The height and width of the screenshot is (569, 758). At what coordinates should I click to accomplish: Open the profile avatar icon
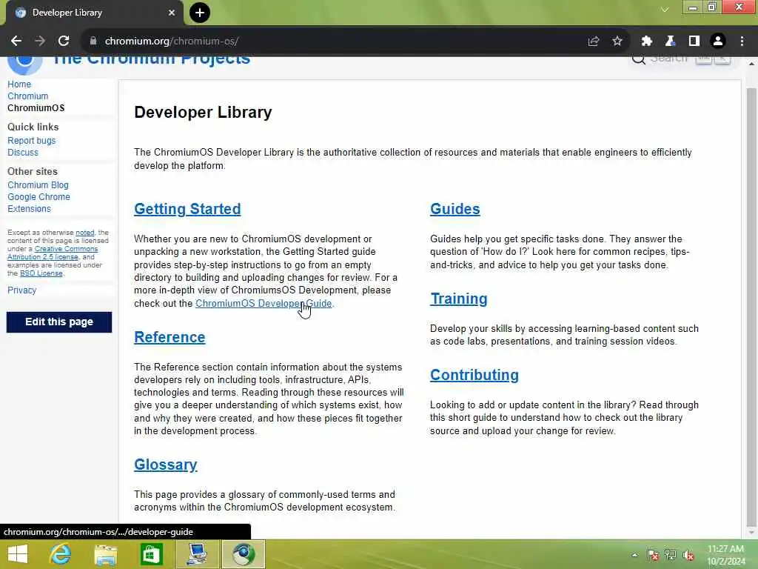718,41
